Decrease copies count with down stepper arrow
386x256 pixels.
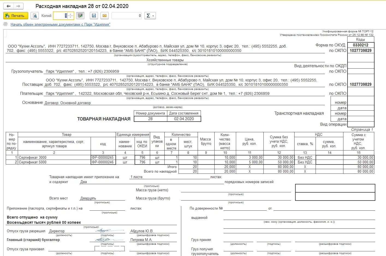70,17
